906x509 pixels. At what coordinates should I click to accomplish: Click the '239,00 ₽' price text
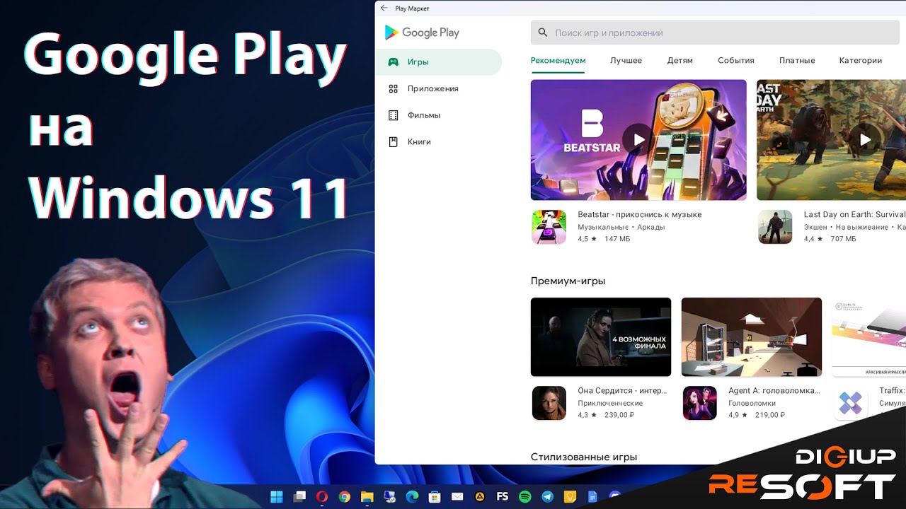point(619,415)
